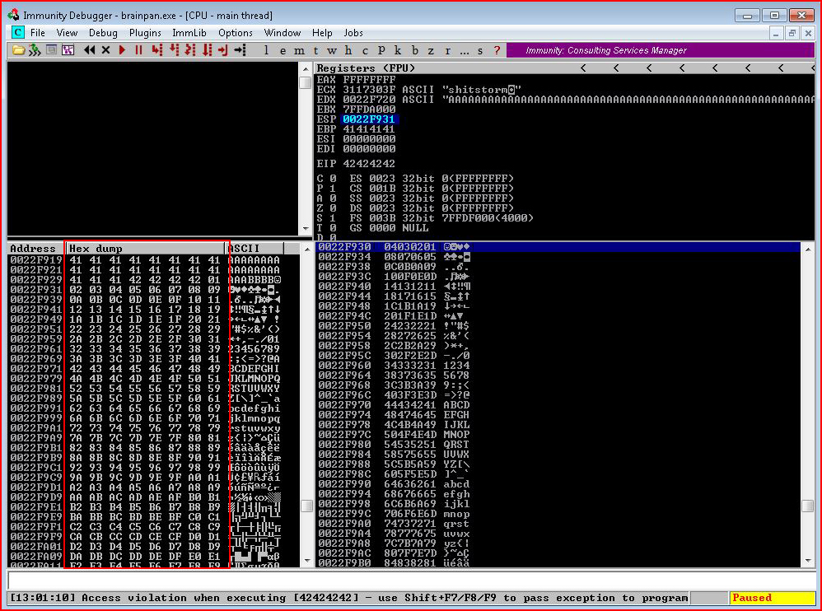Select stack row 0022F930 with value 04030201

coord(558,247)
